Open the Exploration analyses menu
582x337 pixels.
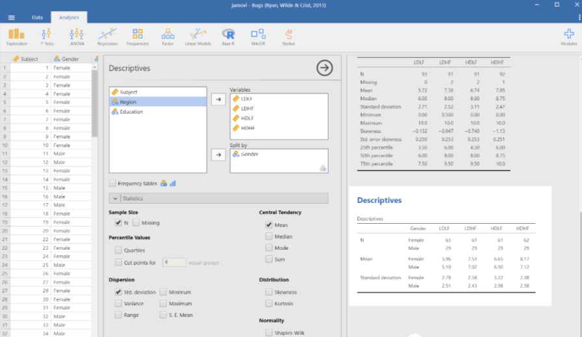pos(17,36)
